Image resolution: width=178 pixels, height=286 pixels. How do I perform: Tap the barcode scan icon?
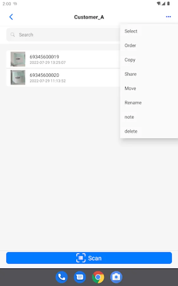(x=81, y=258)
